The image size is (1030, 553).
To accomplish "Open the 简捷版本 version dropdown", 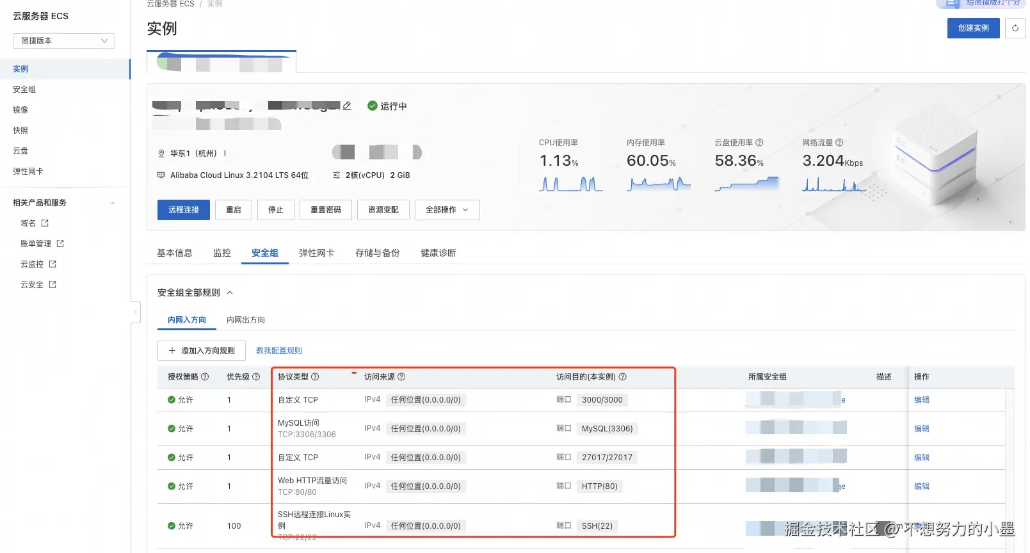I will point(64,41).
